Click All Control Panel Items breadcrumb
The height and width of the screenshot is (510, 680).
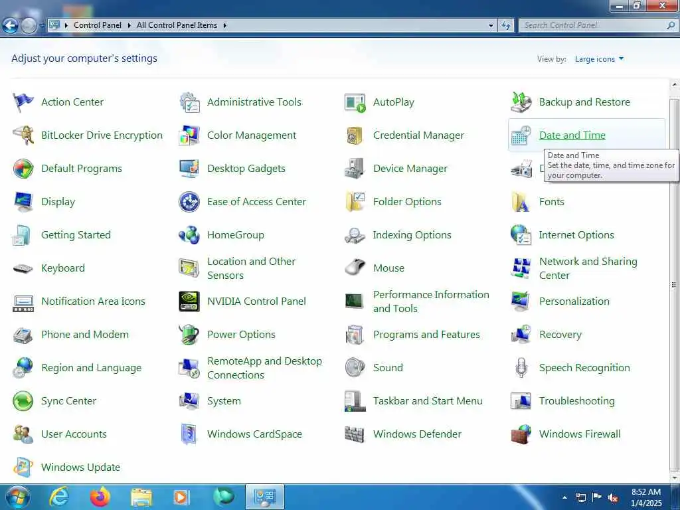pyautogui.click(x=177, y=25)
